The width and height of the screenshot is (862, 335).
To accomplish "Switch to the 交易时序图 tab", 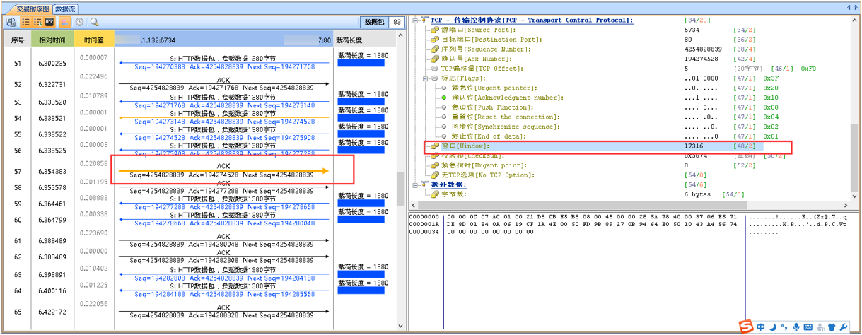I will click(33, 8).
